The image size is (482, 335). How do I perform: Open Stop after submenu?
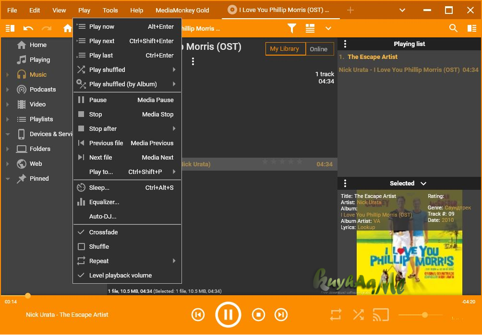point(127,128)
